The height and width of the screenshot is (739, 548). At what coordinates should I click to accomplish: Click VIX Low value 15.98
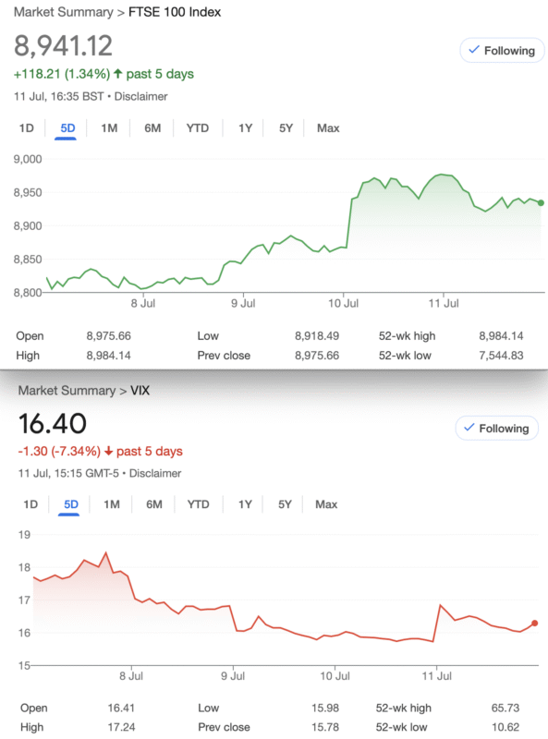pyautogui.click(x=325, y=708)
